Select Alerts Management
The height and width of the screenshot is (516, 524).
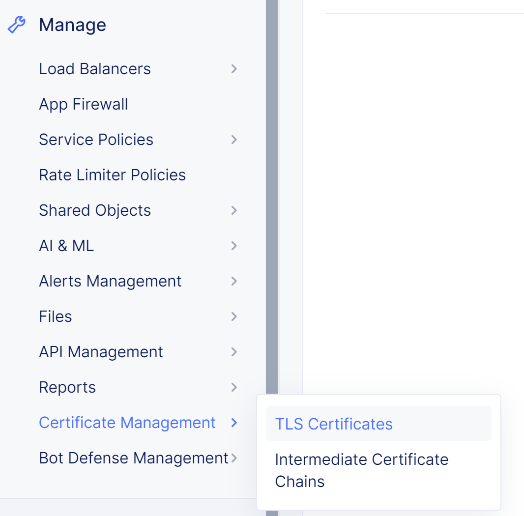[110, 281]
